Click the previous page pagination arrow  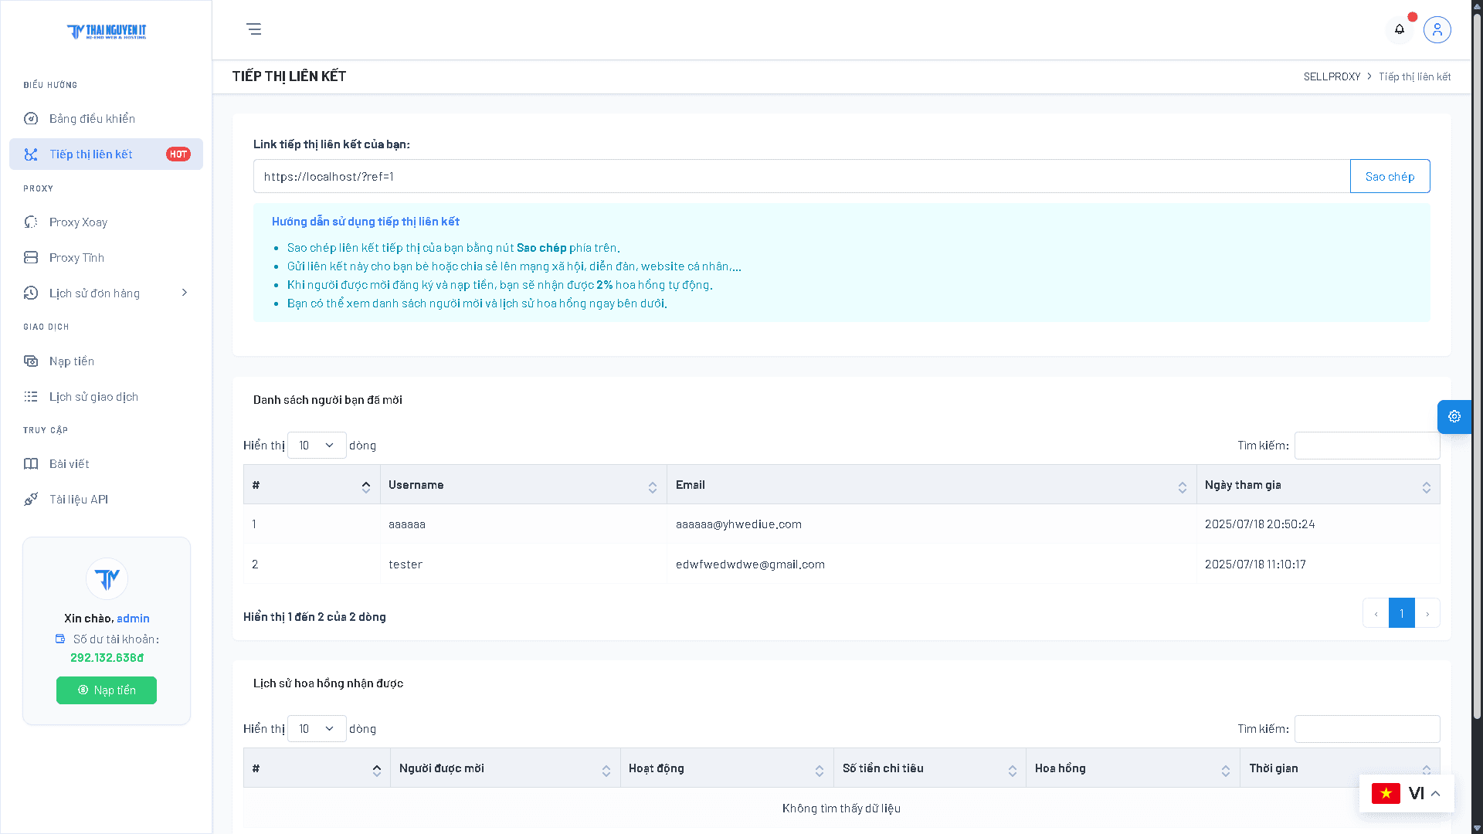[1376, 613]
